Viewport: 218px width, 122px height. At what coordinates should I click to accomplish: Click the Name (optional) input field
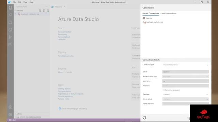(x=185, y=104)
